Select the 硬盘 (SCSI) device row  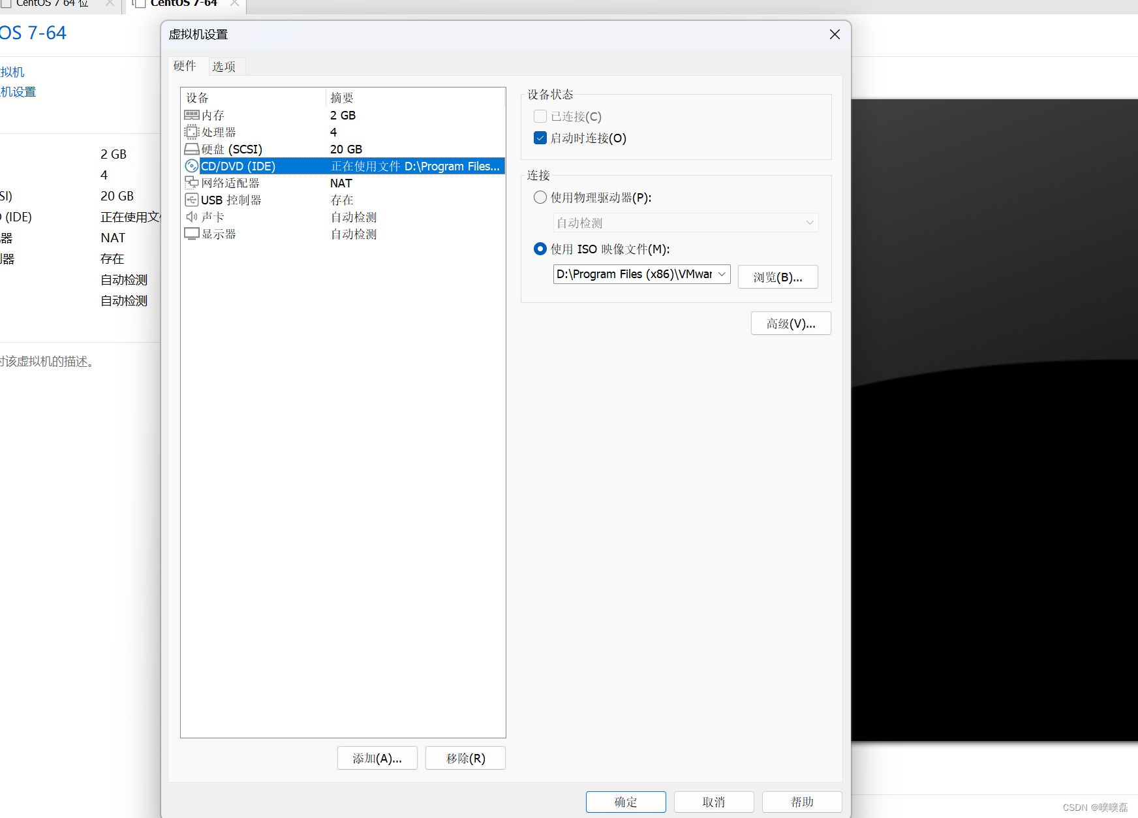[x=343, y=149]
